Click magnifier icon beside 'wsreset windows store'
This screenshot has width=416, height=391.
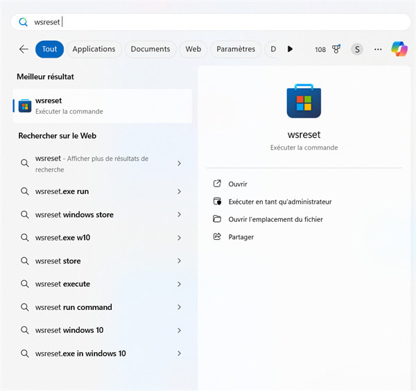click(x=25, y=214)
